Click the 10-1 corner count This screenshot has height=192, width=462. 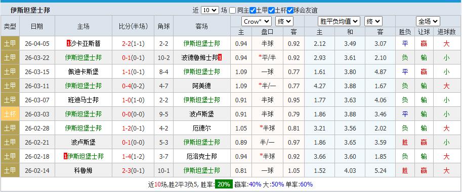tap(164, 170)
